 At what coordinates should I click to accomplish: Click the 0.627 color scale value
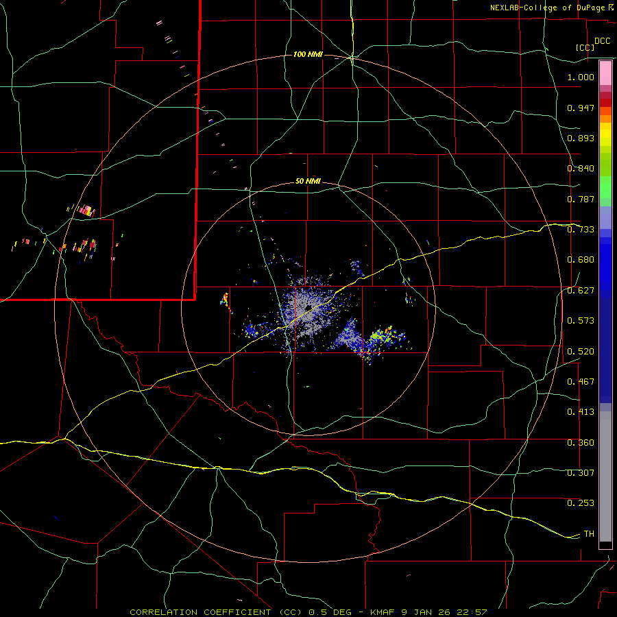[x=581, y=291]
